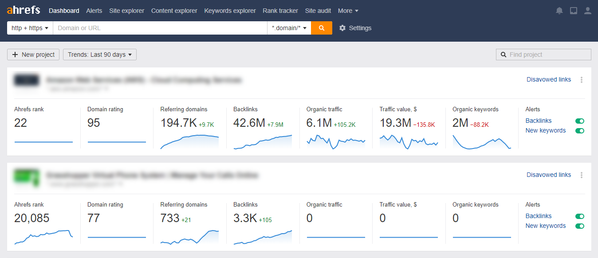Click the Ahrefs rank value 22
This screenshot has height=258, width=598.
tap(20, 123)
